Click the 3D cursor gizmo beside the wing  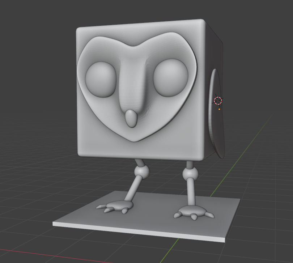coord(217,101)
